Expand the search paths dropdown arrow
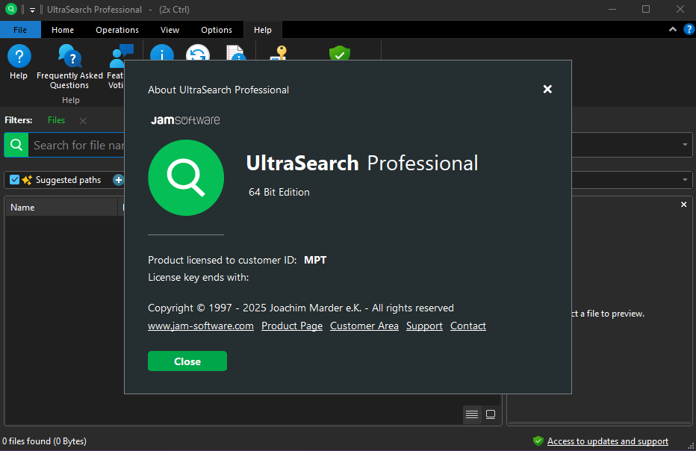The width and height of the screenshot is (696, 451). pos(685,180)
